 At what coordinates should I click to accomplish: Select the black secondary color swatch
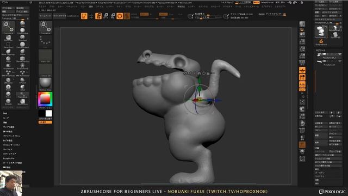tap(42, 113)
